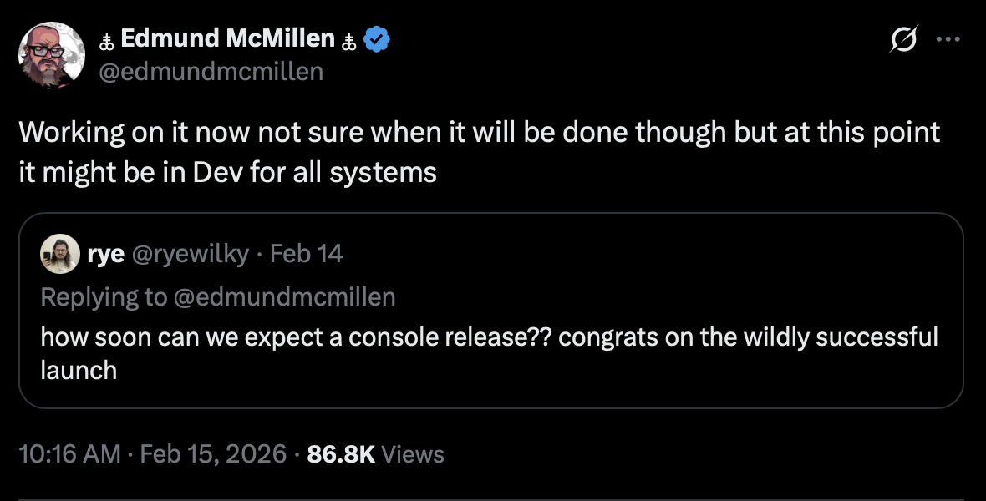Image resolution: width=986 pixels, height=501 pixels.
Task: Open Edmund McMillen's profile avatar
Action: click(x=52, y=55)
